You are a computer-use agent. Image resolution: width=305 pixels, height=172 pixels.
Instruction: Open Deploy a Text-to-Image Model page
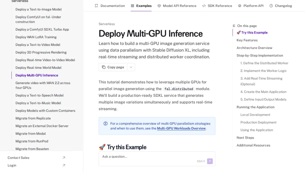click(x=39, y=9)
